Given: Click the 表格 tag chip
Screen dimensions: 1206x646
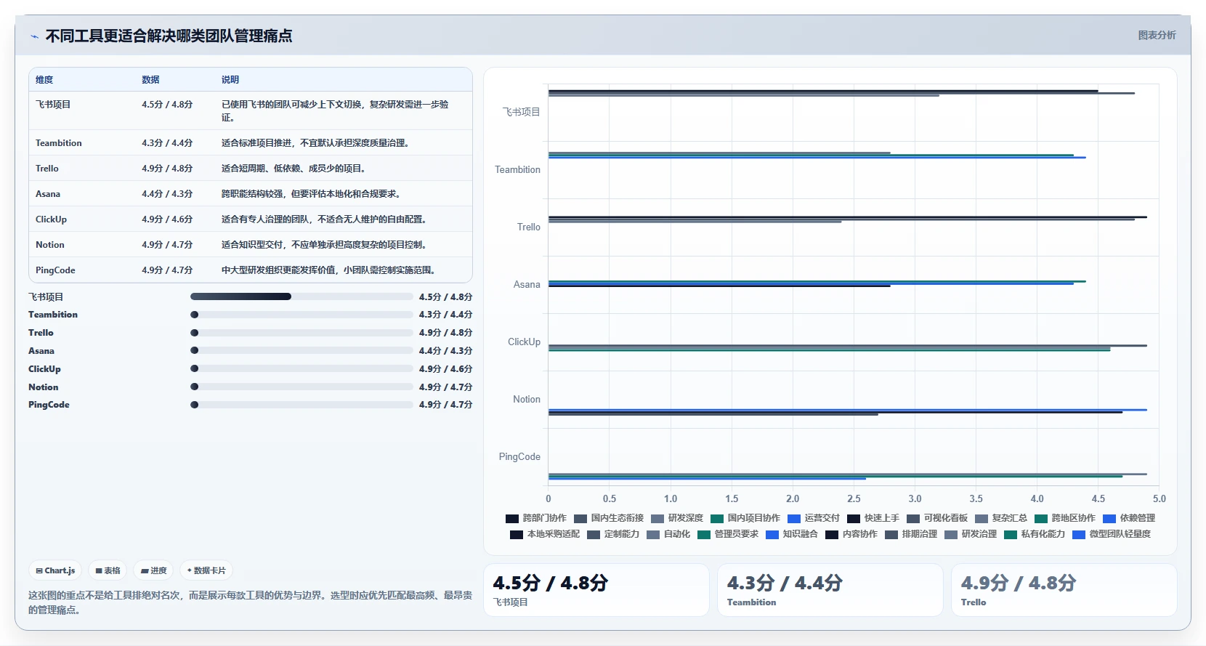Looking at the screenshot, I should (x=108, y=570).
